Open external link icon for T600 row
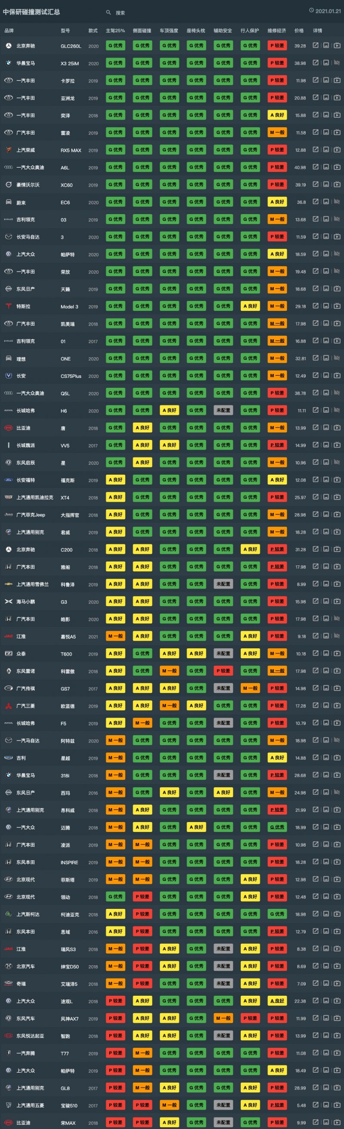This screenshot has width=344, height=1129. point(316,653)
